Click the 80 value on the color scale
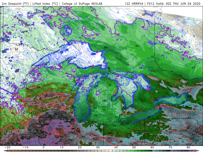This screenshot has height=152, width=203. click(189, 147)
